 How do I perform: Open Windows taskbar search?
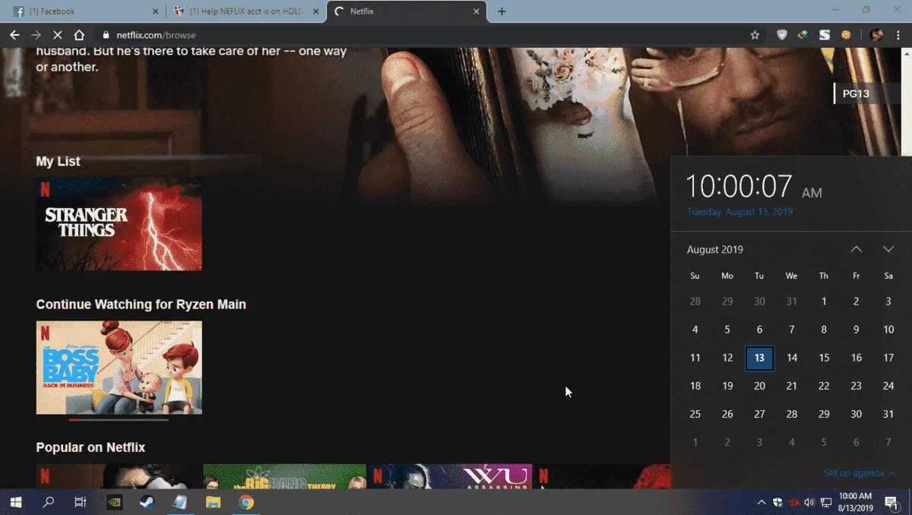(x=49, y=502)
